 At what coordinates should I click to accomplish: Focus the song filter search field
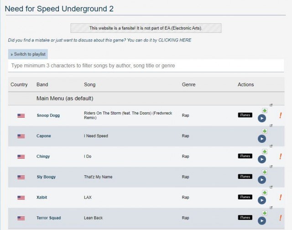[146, 66]
